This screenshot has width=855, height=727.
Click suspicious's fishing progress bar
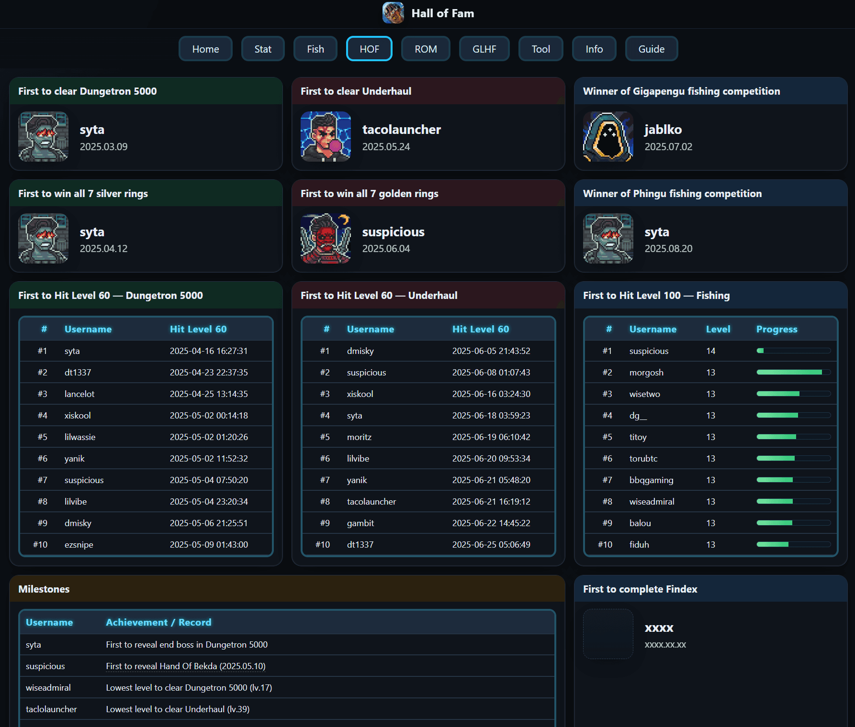pos(792,351)
